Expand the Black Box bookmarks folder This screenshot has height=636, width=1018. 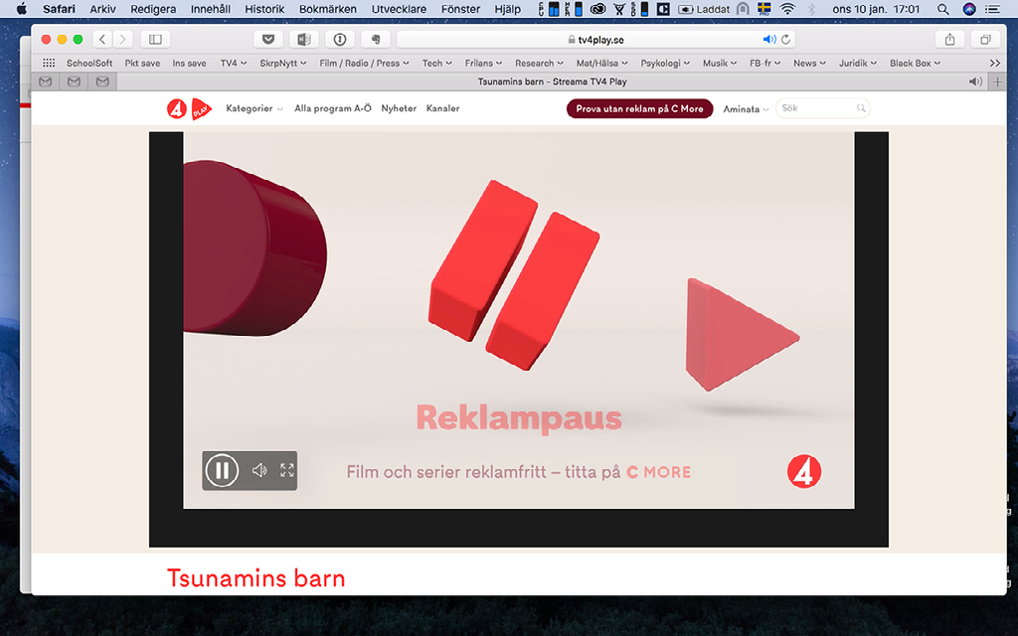pos(916,63)
